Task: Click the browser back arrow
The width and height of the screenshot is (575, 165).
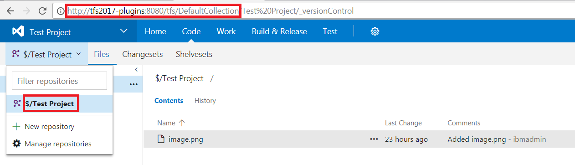Action: pos(10,10)
